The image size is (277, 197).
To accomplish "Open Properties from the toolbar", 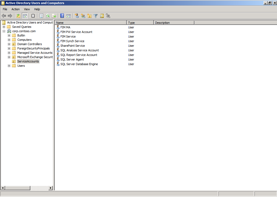I will 41,16.
